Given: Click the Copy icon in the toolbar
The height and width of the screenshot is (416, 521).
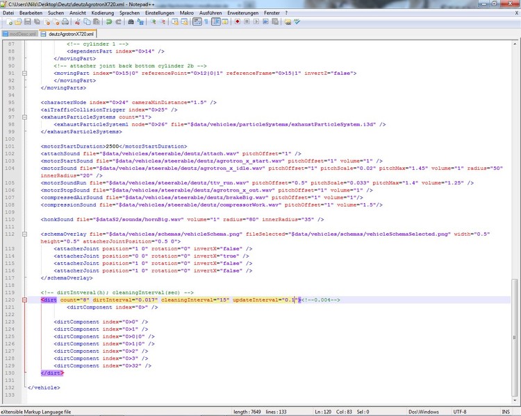Looking at the screenshot, I should pyautogui.click(x=87, y=22).
